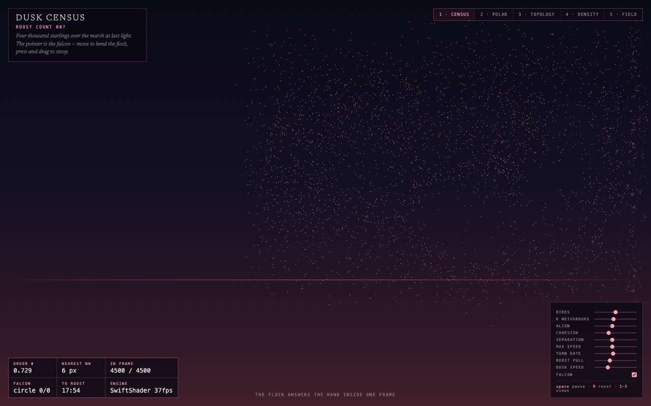The height and width of the screenshot is (406, 651).
Task: Click the Align slider thumb
Action: click(x=612, y=326)
